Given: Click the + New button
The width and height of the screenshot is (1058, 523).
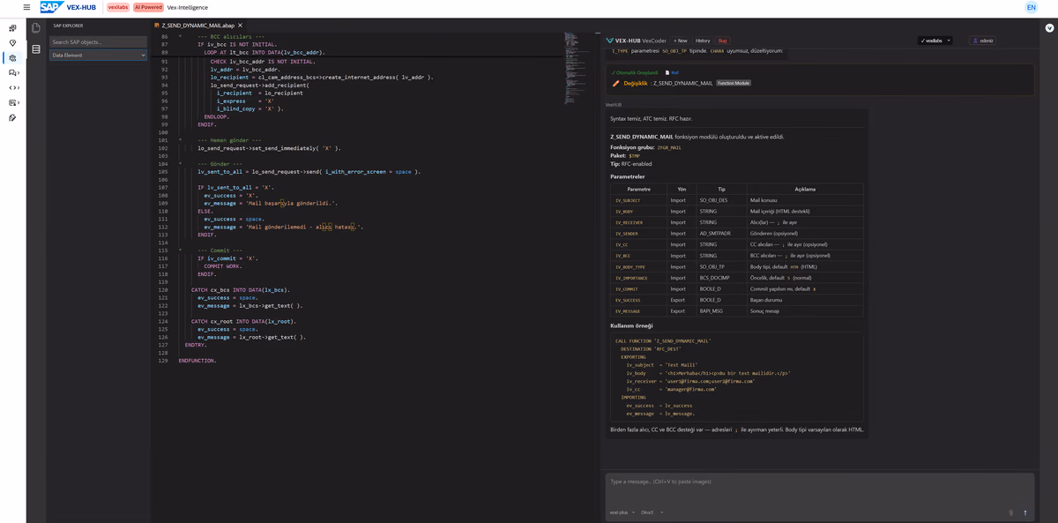Looking at the screenshot, I should pos(680,41).
